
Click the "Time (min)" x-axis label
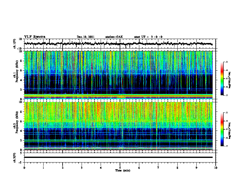point(123,170)
